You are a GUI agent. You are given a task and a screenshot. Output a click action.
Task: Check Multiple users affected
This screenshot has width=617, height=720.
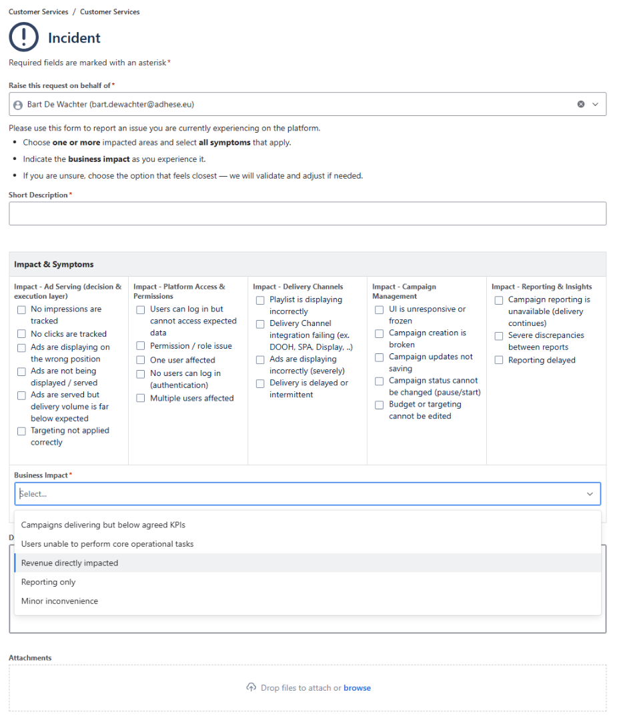tap(141, 398)
